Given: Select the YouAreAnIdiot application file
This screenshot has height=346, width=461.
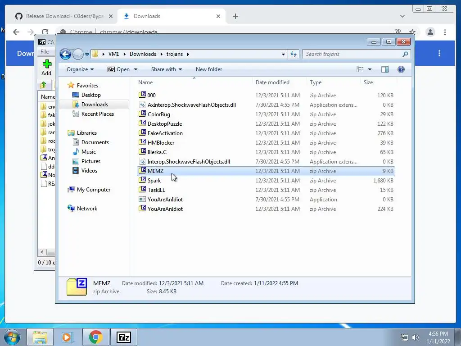Looking at the screenshot, I should pyautogui.click(x=266, y=200).
